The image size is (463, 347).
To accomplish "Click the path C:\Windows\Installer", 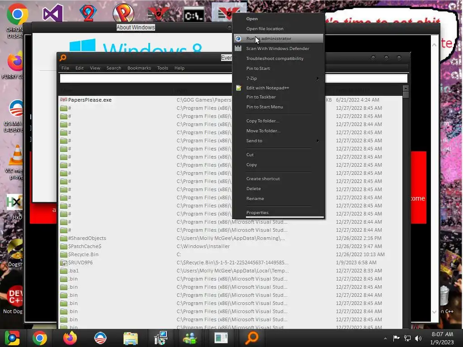I will [x=203, y=246].
